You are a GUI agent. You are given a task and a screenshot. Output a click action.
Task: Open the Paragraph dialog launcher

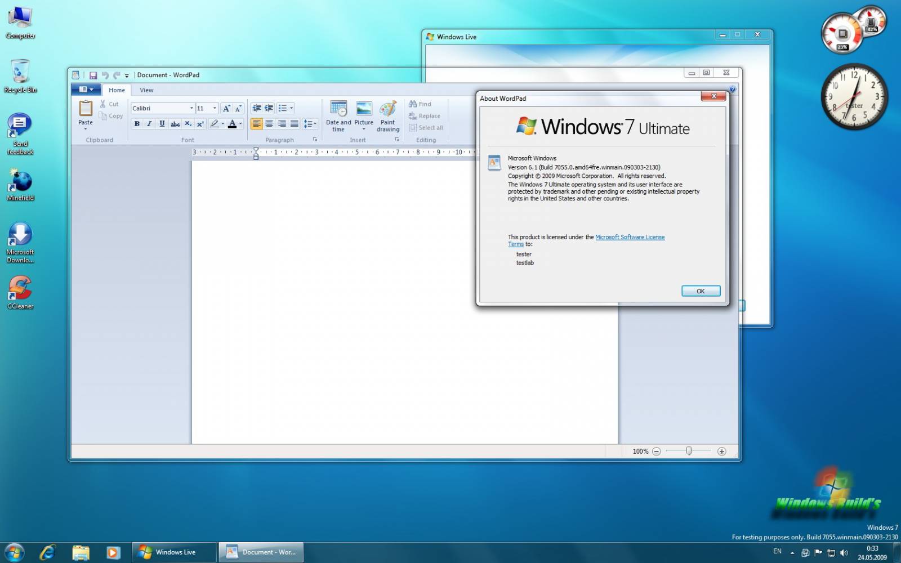coord(315,140)
